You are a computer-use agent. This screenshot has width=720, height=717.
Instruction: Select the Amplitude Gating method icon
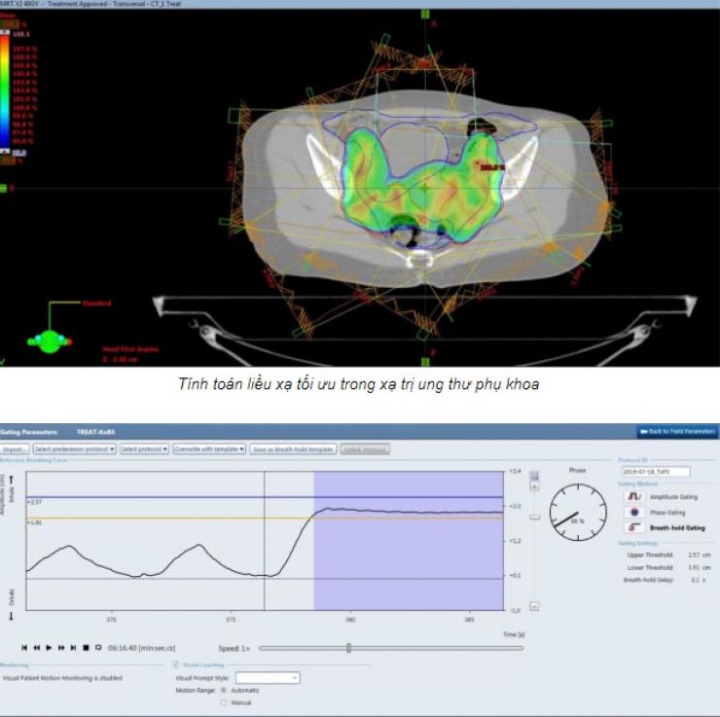(633, 496)
